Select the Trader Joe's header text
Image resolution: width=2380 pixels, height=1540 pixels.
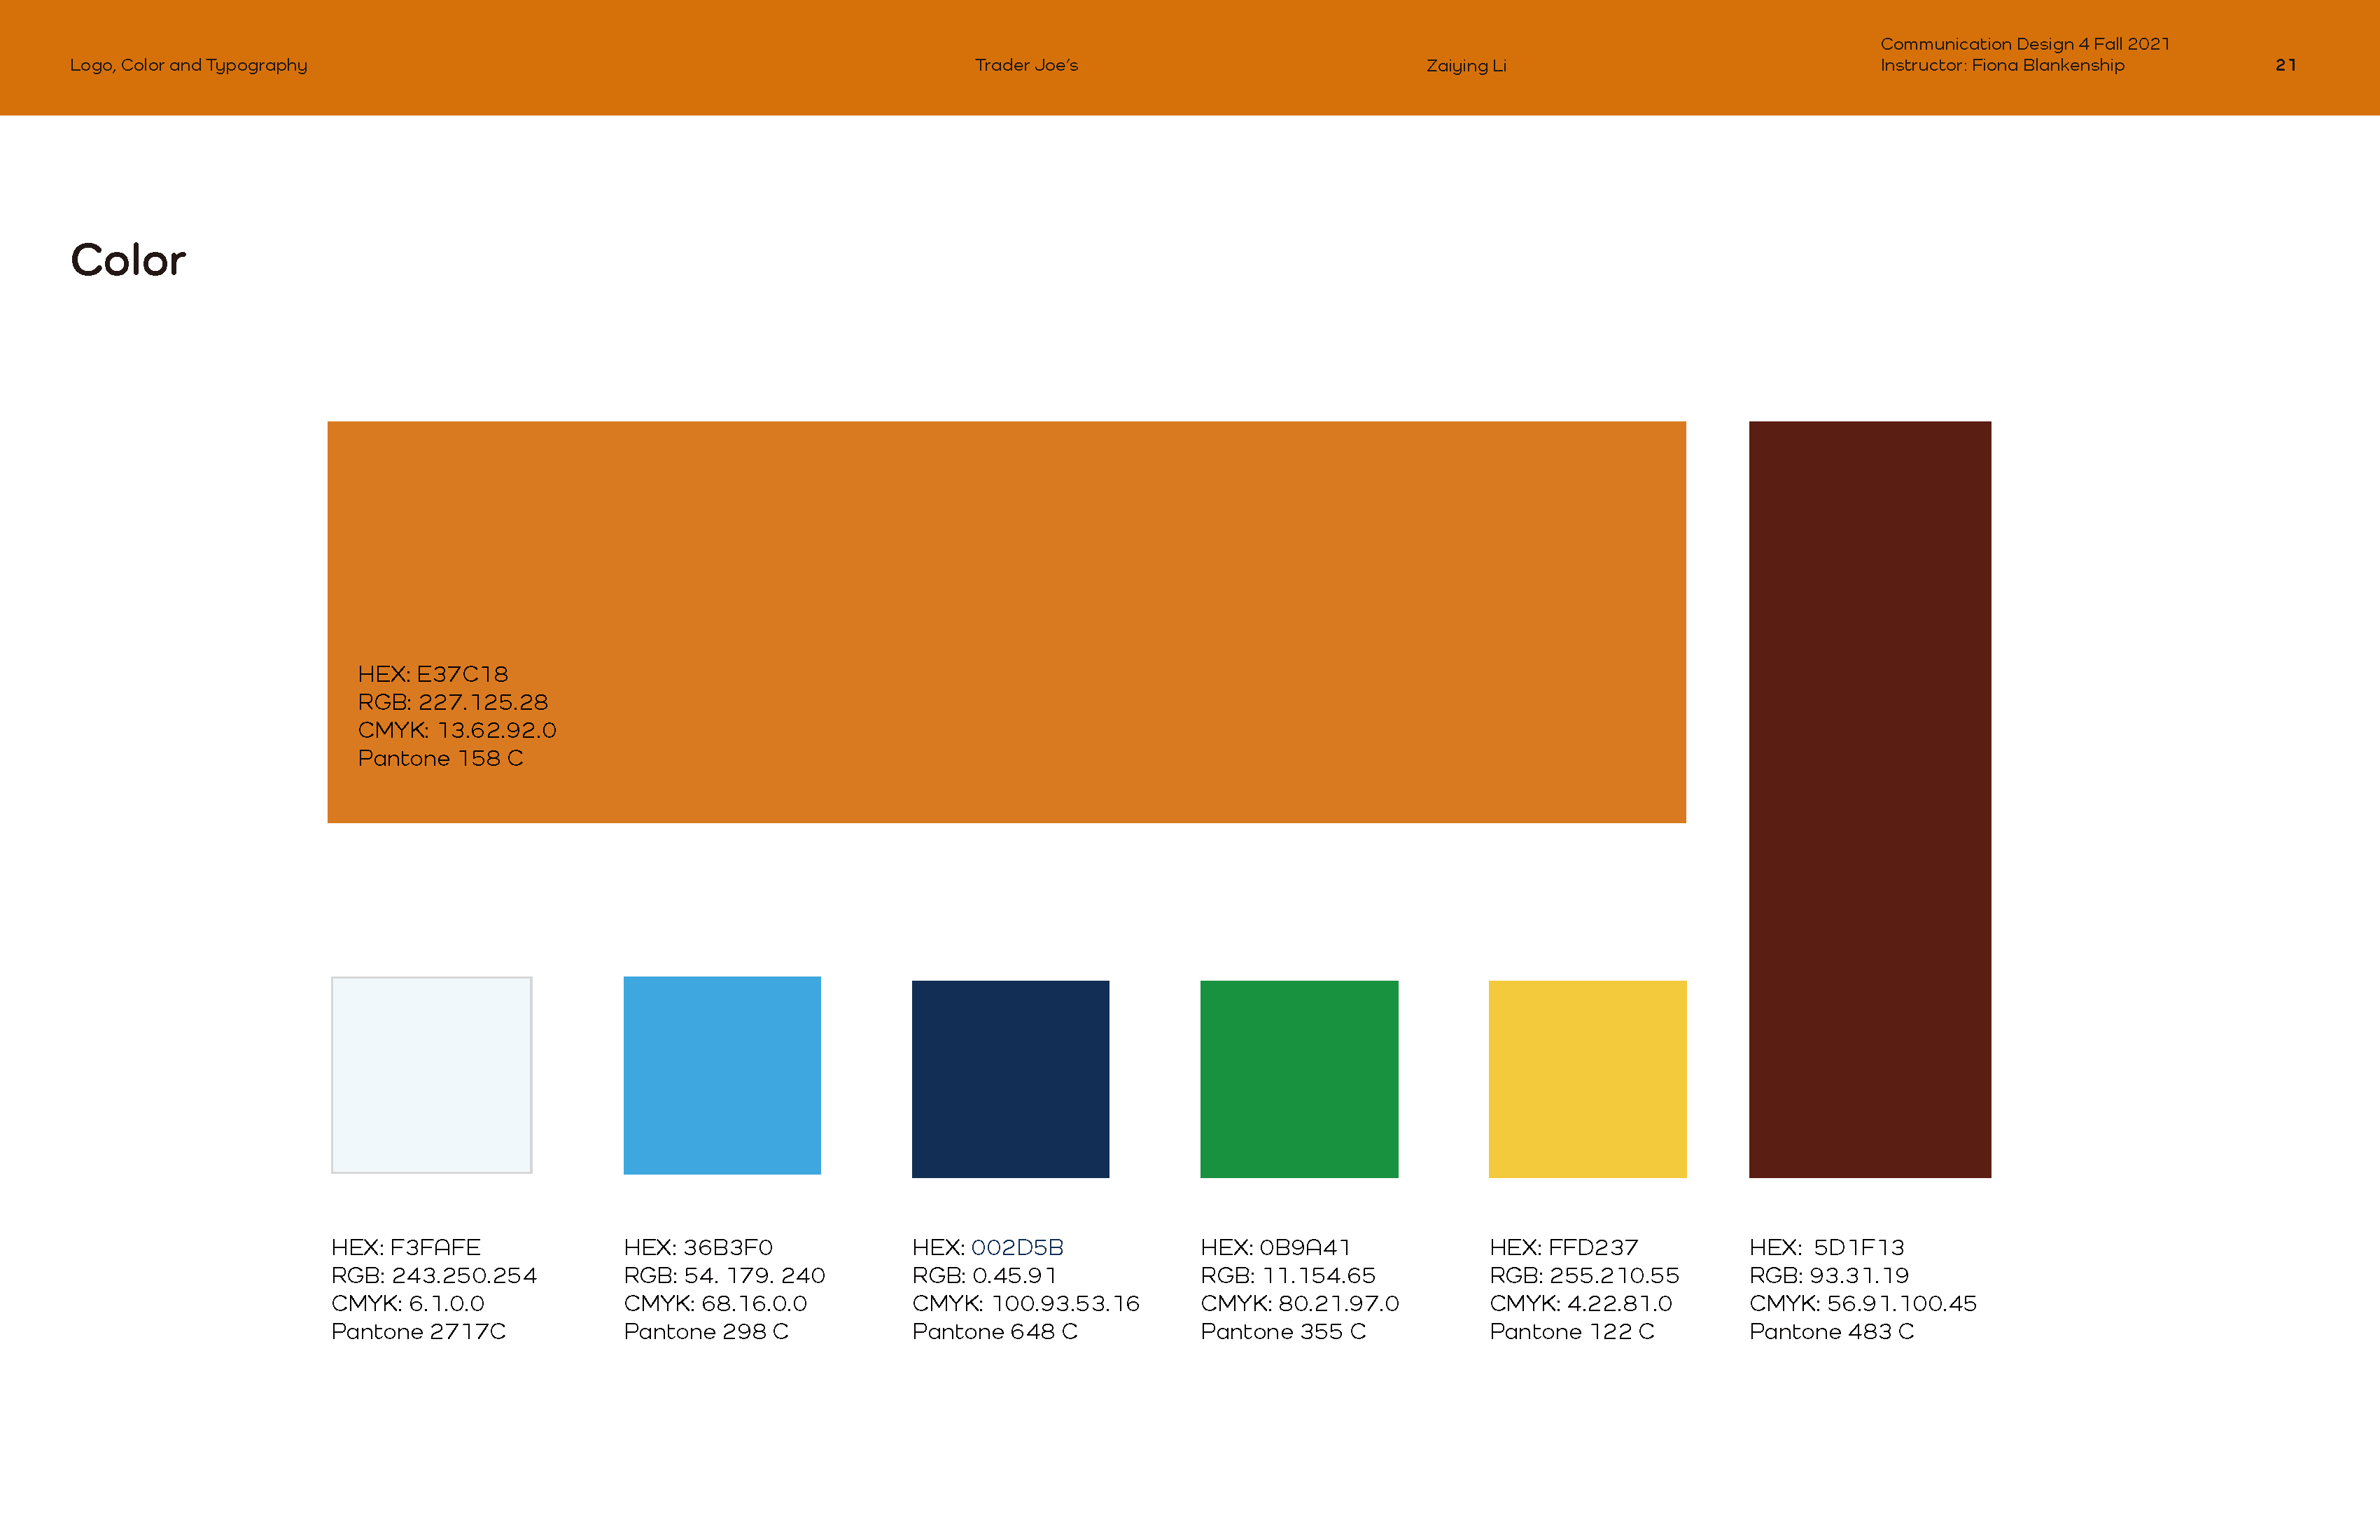coord(1026,65)
